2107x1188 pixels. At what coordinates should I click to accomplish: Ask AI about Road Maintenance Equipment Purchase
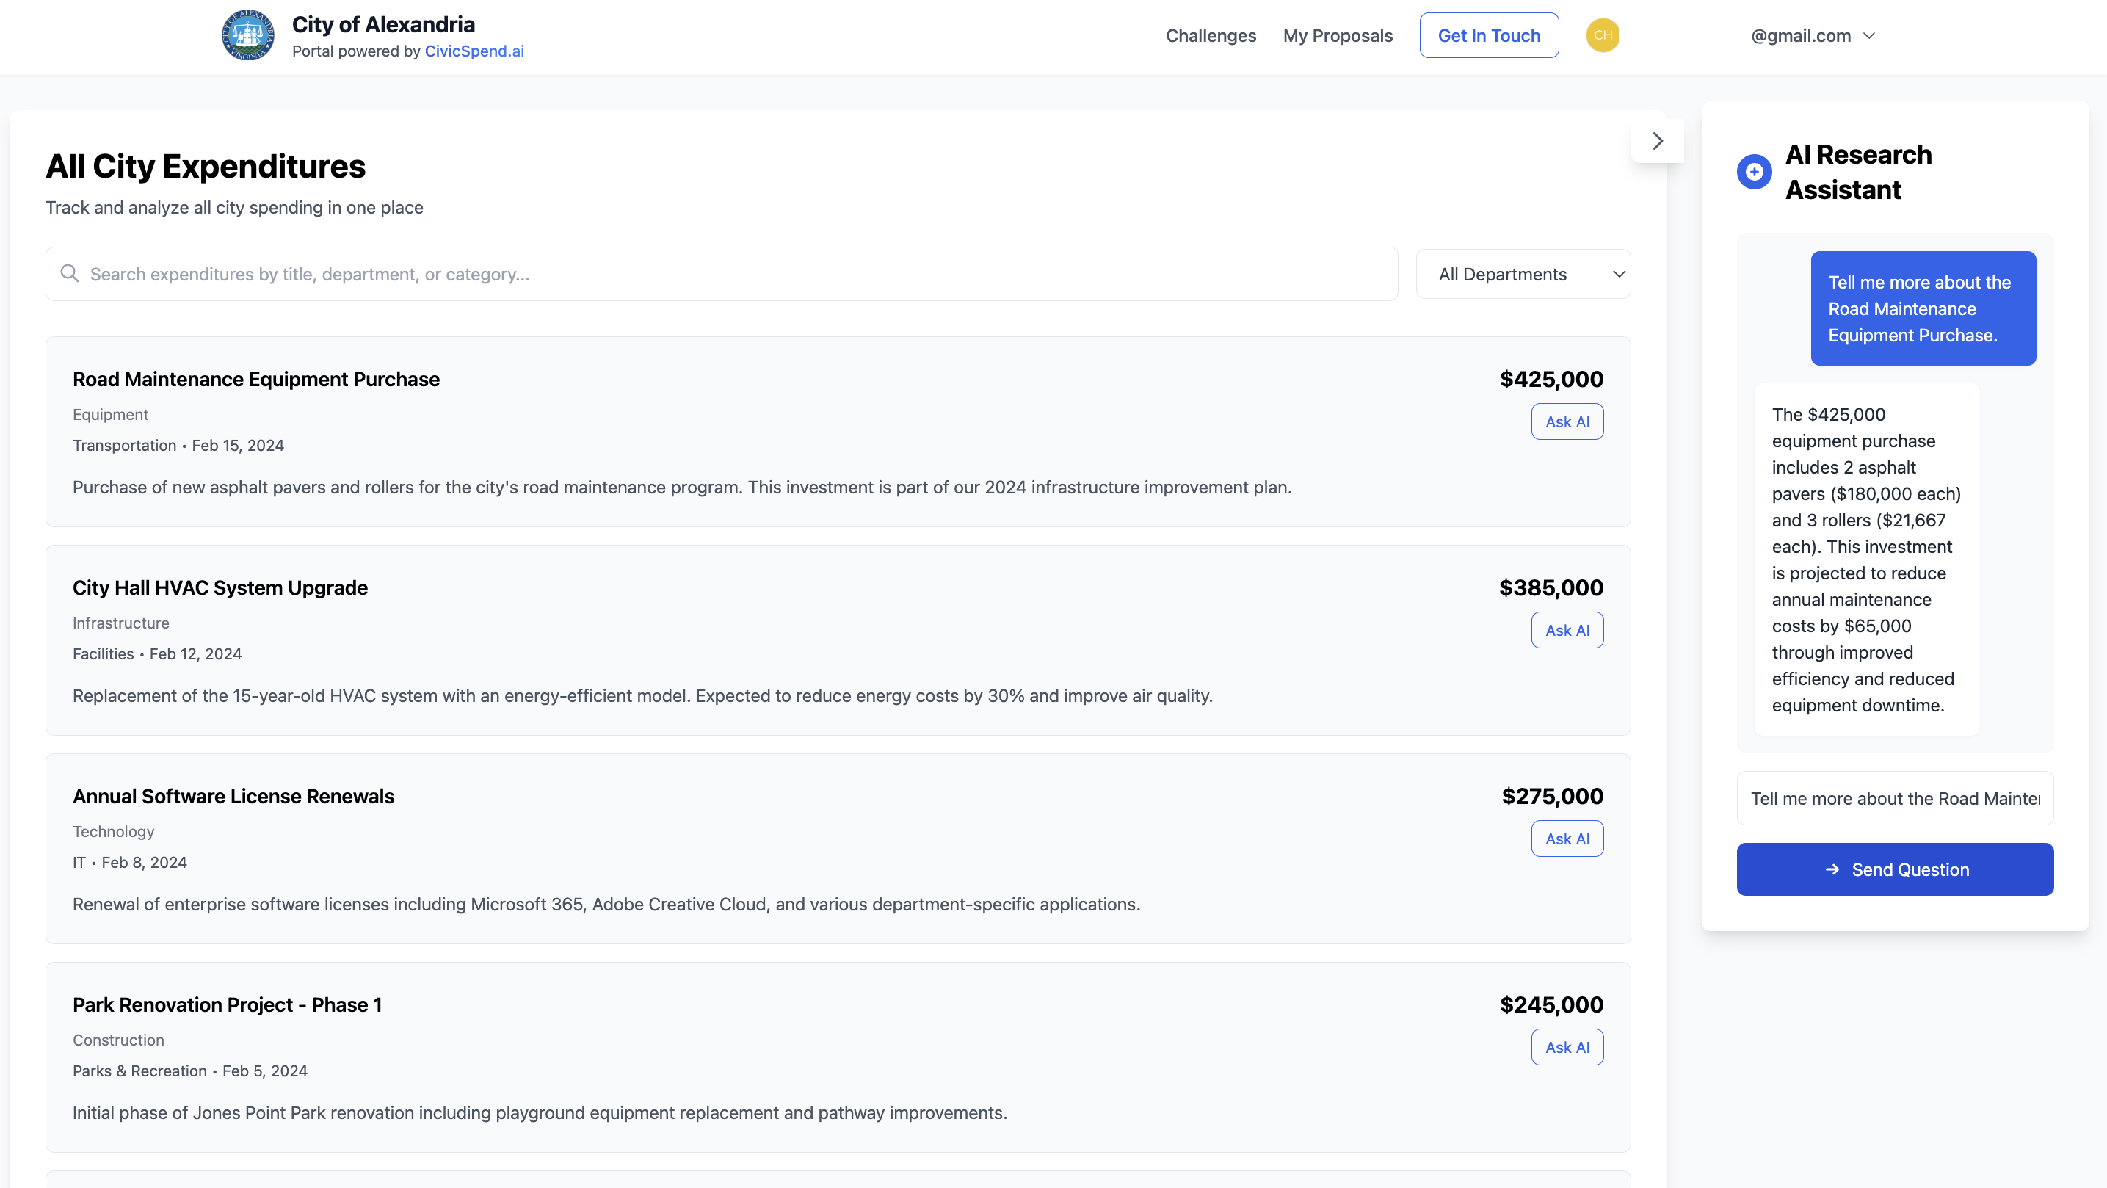click(x=1567, y=421)
